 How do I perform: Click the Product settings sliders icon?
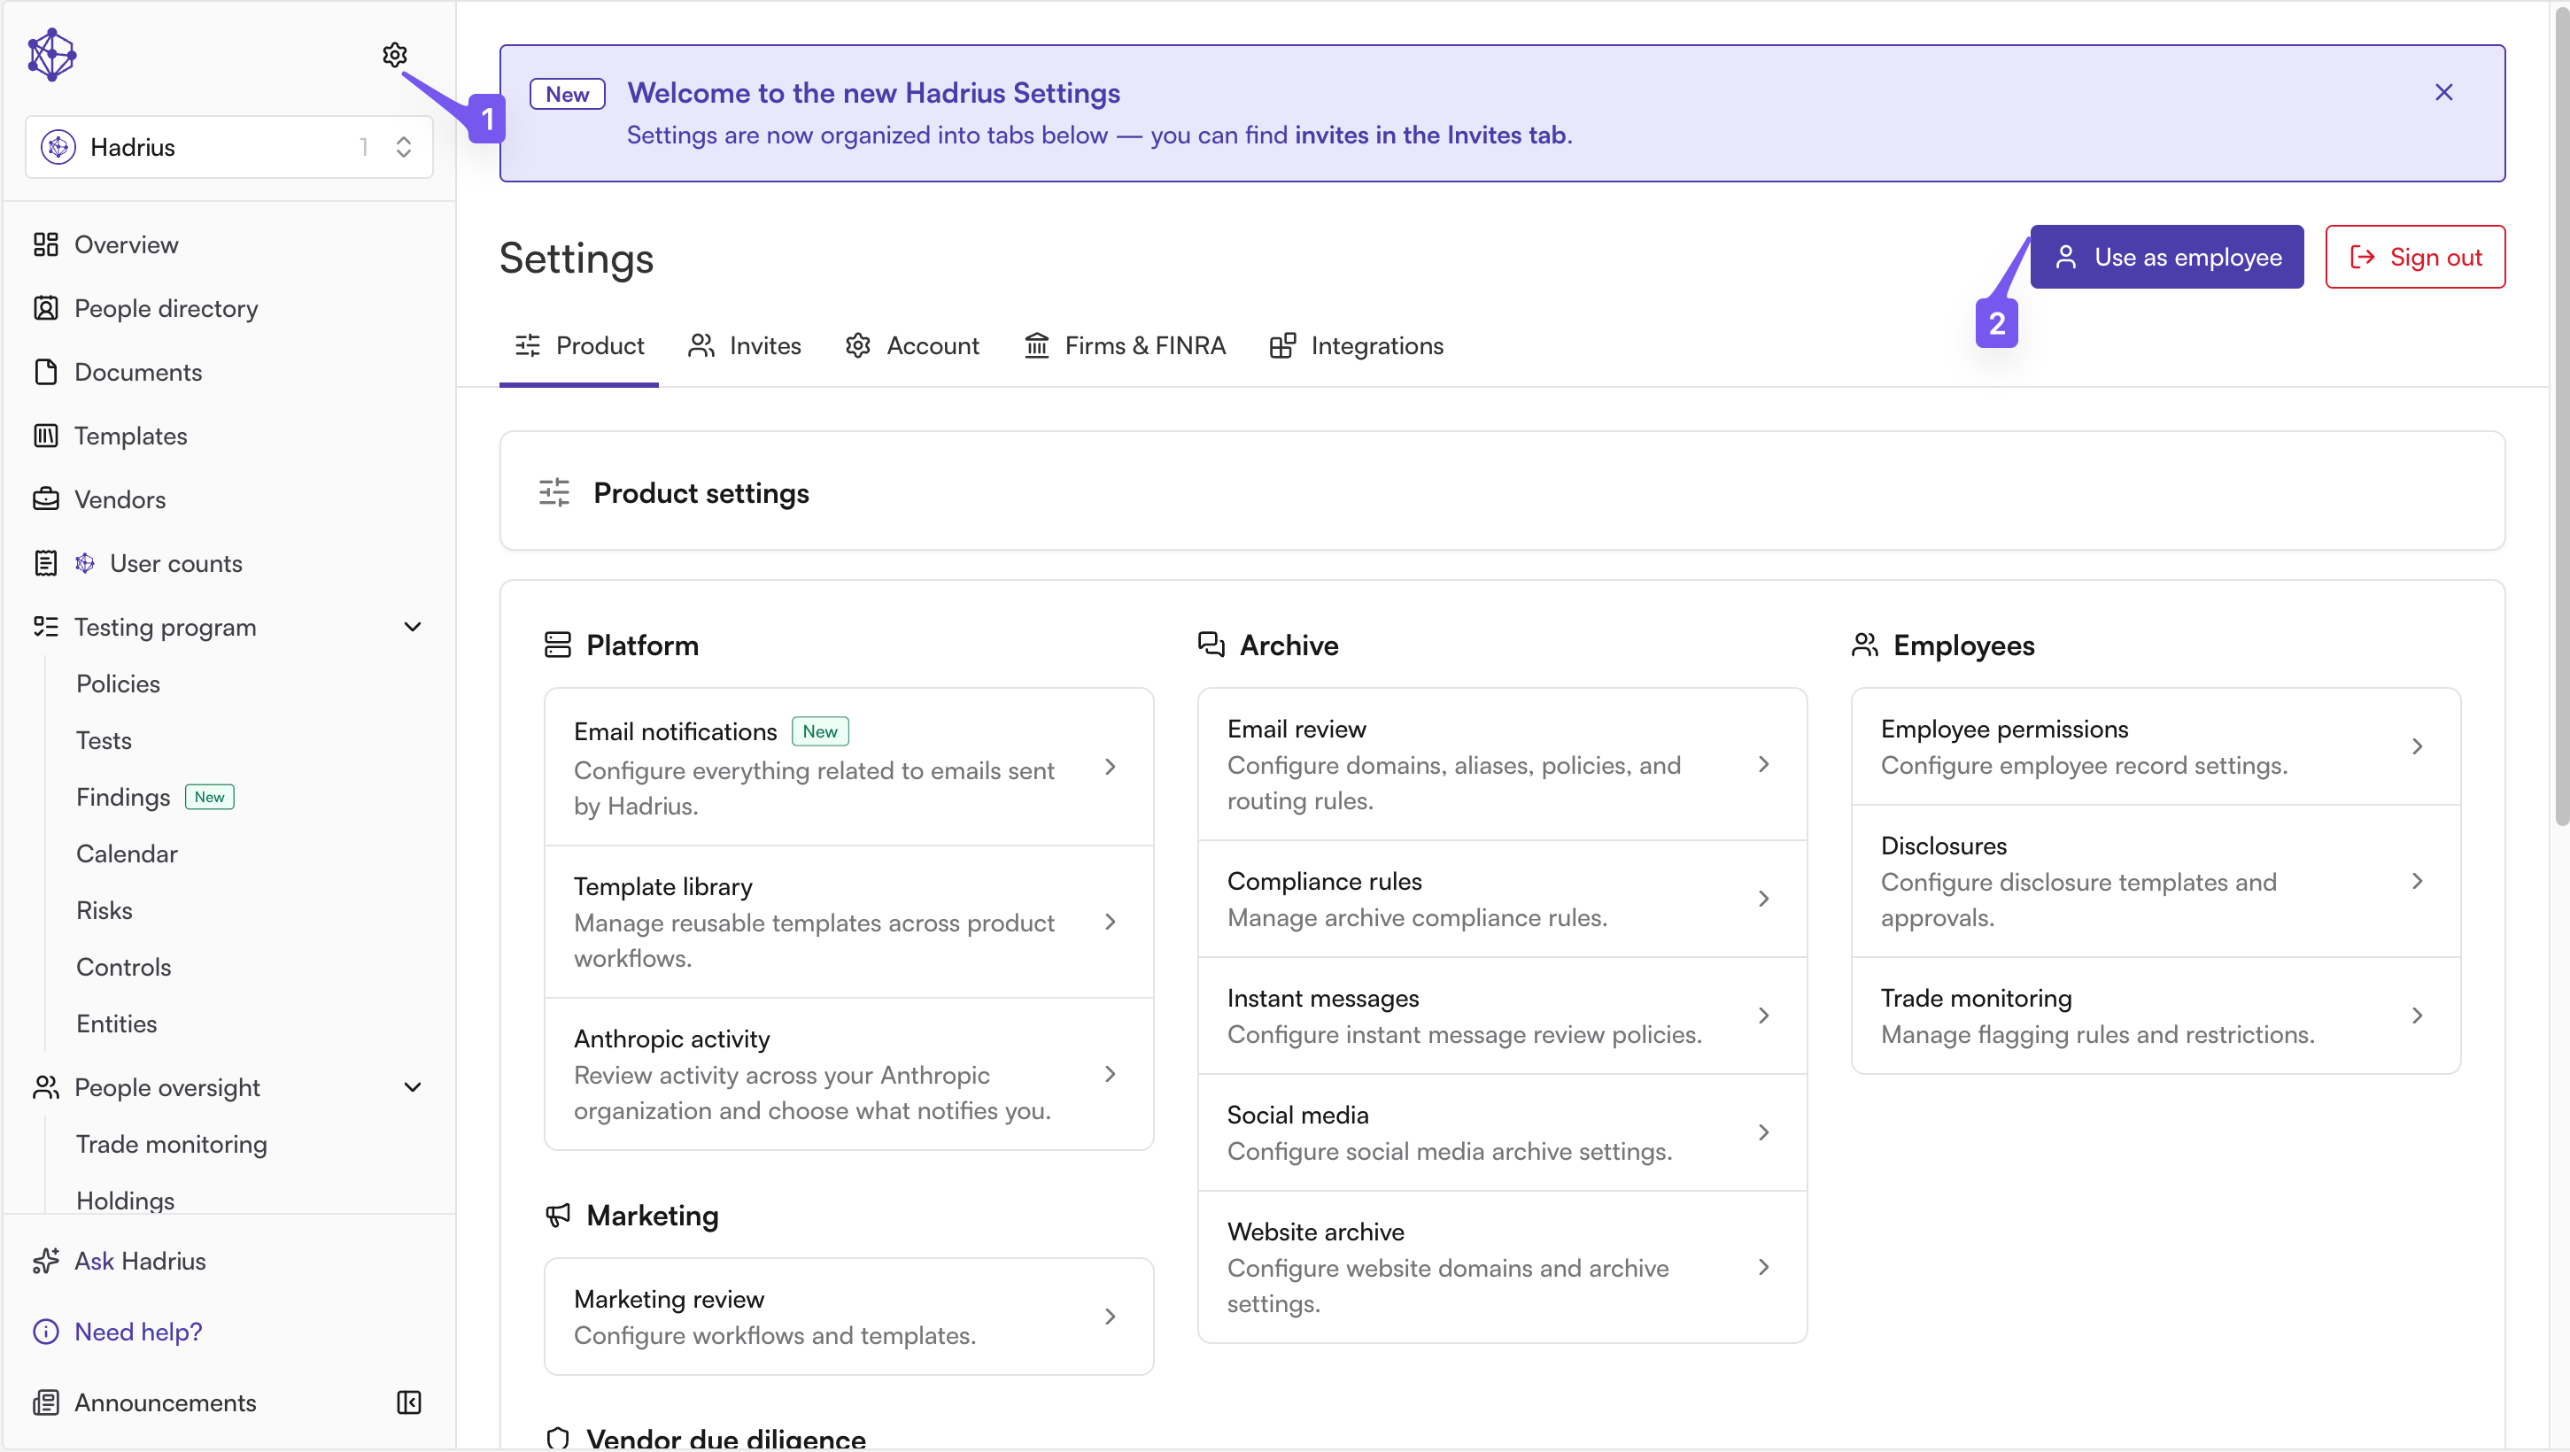click(x=554, y=492)
